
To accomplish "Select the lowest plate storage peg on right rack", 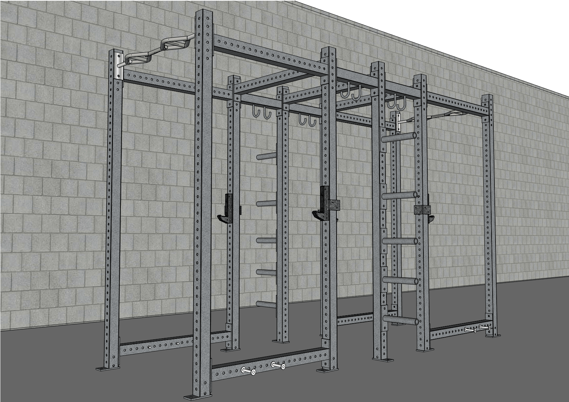I will tap(400, 320).
